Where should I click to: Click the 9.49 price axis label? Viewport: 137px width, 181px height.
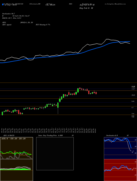[133, 101]
